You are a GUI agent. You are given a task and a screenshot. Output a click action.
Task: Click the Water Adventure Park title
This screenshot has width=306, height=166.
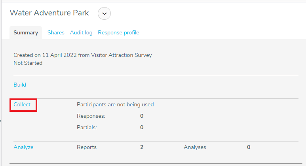tap(49, 13)
